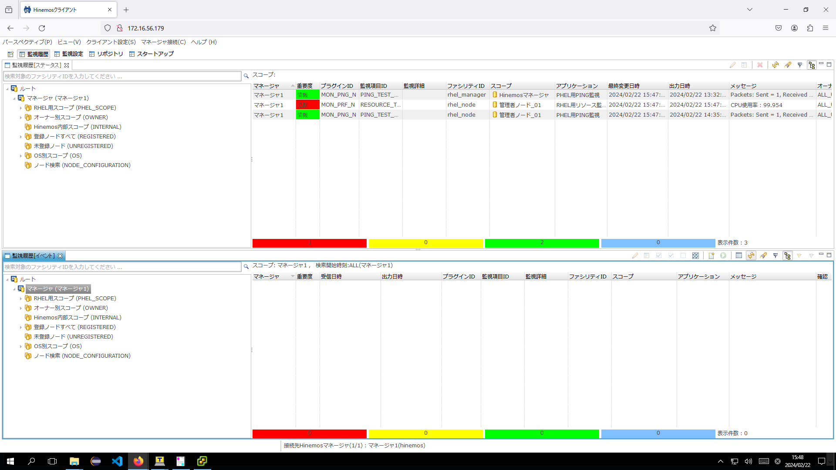Expand 登録ノードすべて in the status view tree
This screenshot has height=470, width=836.
tap(20, 137)
